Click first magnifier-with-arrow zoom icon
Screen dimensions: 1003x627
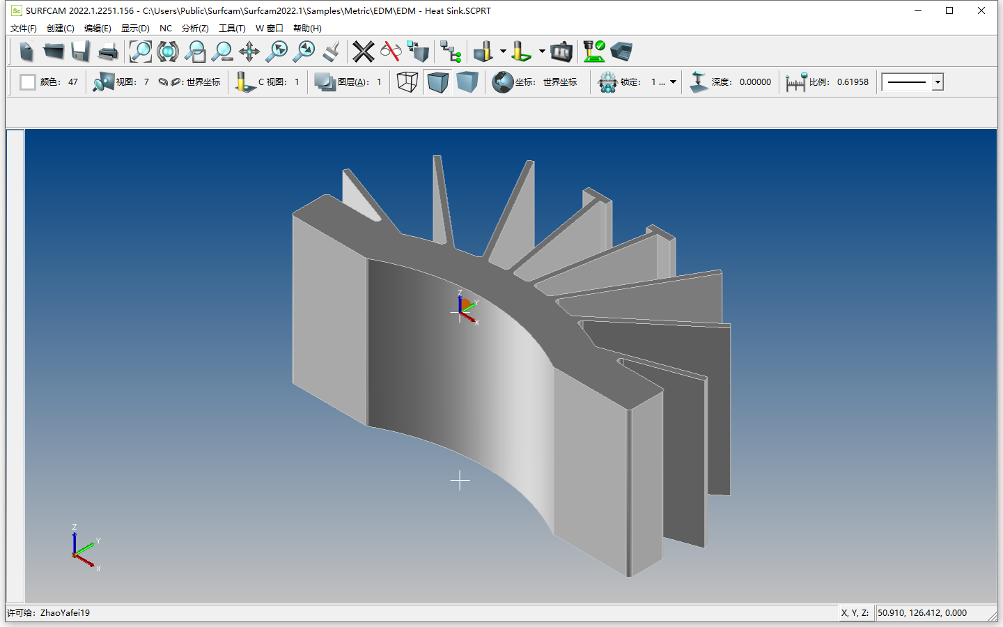[x=277, y=52]
